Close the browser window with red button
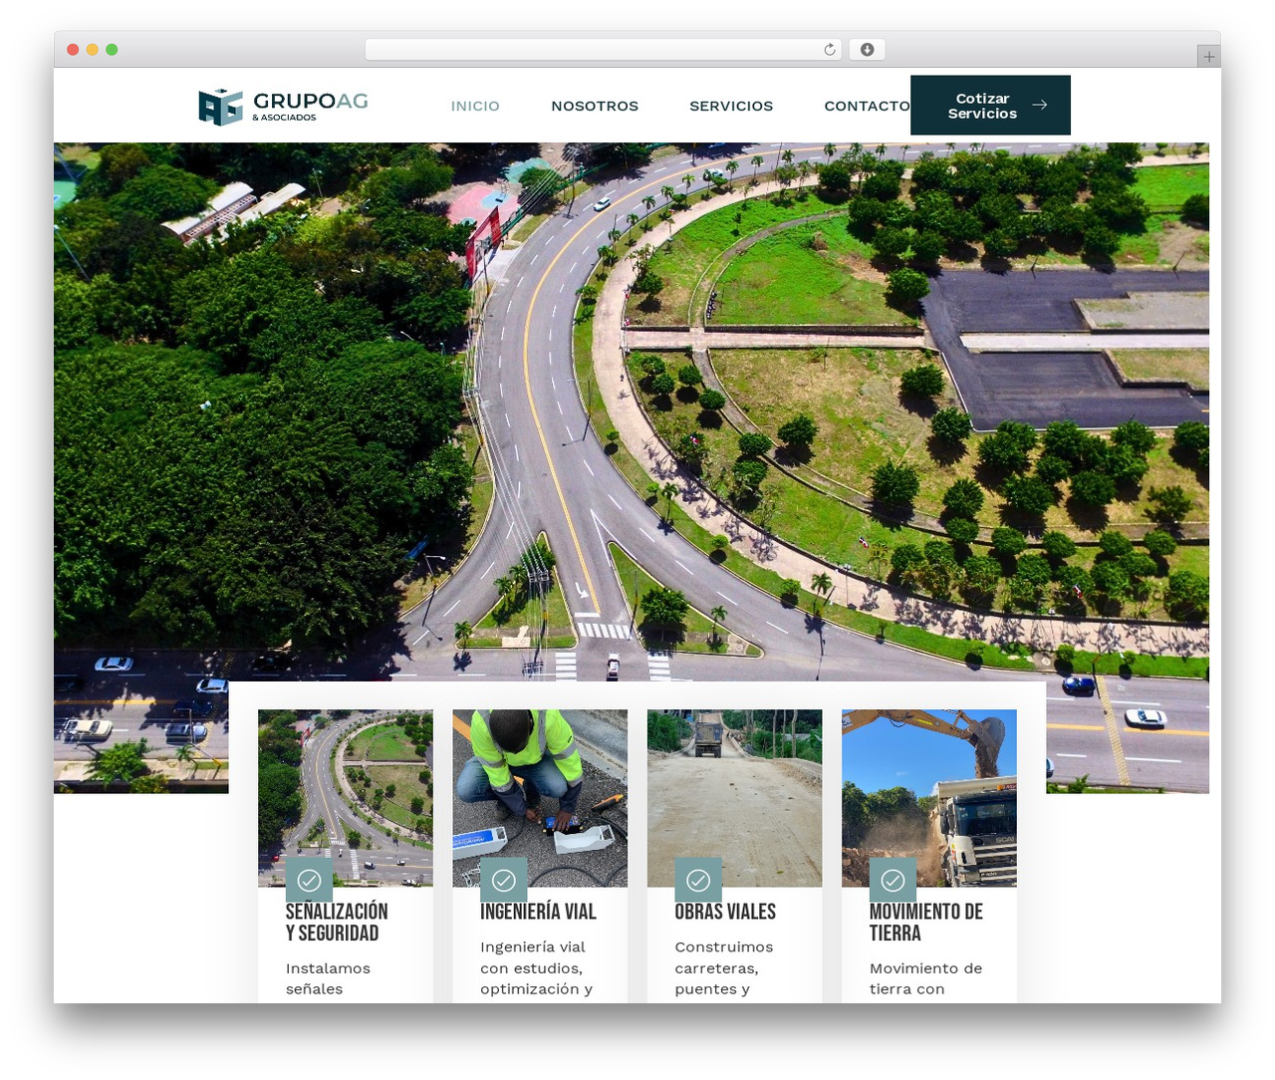The width and height of the screenshot is (1275, 1080). (x=73, y=50)
